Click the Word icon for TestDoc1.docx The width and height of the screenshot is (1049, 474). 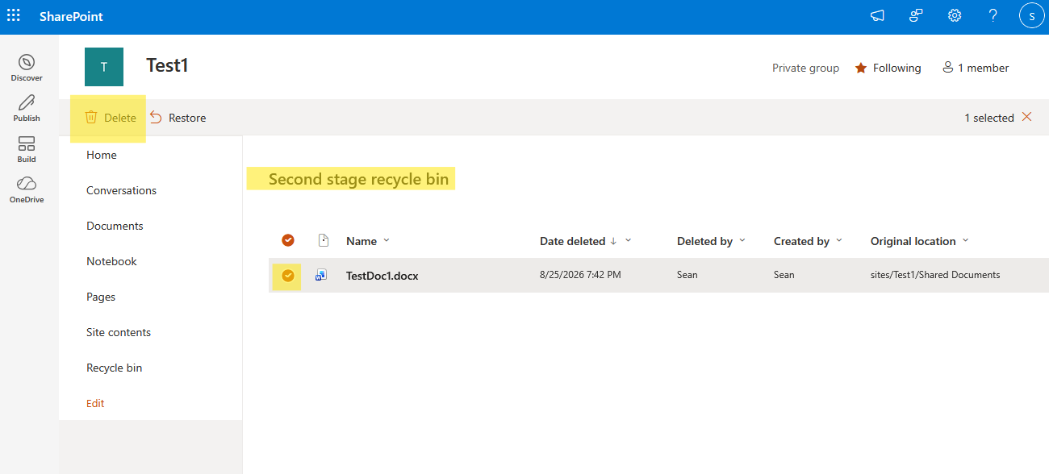321,275
